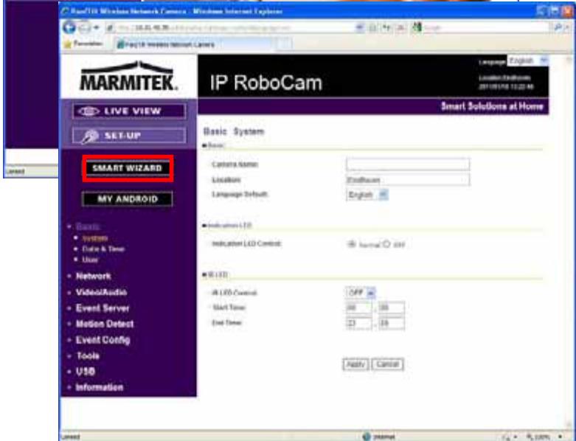Screen dimensions: 576x441
Task: Expand the Video/Audio menu section
Action: coord(101,292)
